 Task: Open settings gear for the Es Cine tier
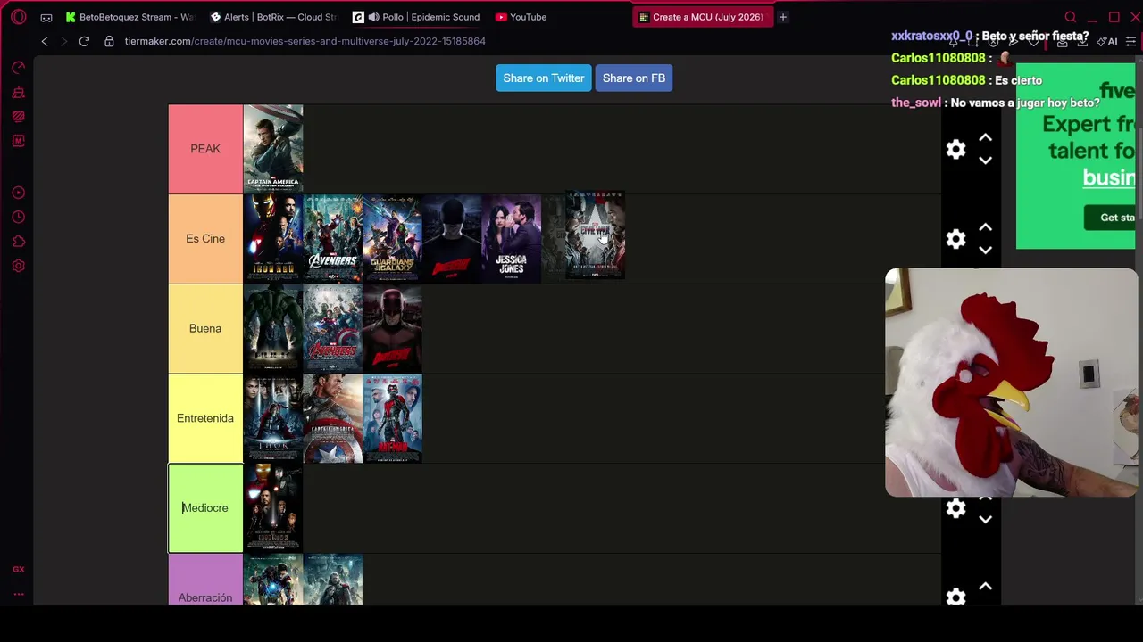click(956, 239)
